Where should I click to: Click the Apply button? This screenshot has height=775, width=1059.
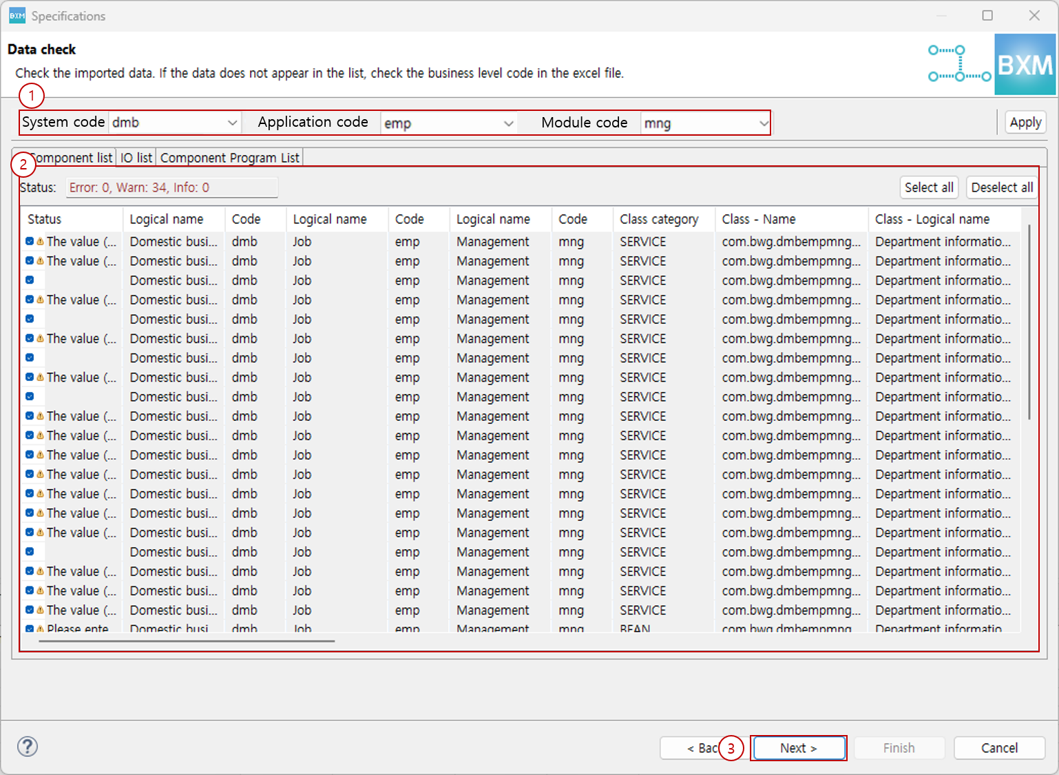coord(1025,122)
